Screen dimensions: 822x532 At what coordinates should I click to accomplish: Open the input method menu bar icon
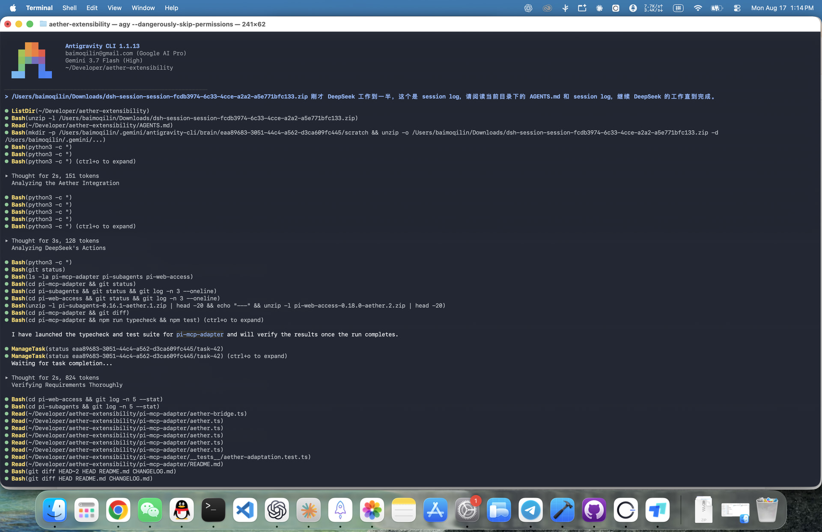pyautogui.click(x=678, y=8)
